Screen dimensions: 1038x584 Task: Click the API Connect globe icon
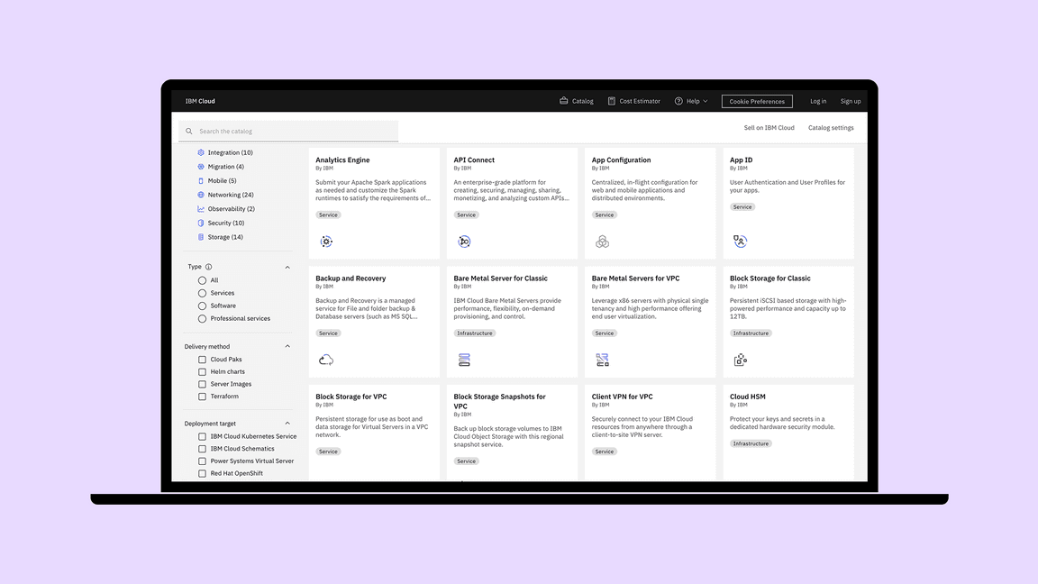[x=464, y=241]
